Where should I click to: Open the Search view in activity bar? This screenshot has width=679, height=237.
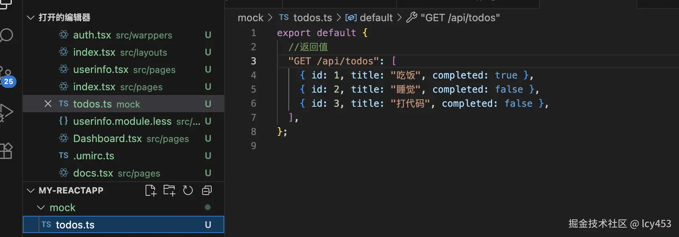coord(6,35)
